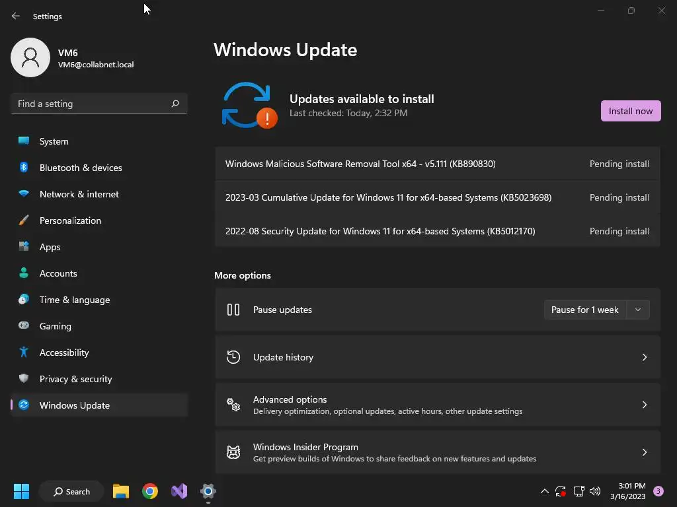This screenshot has height=507, width=677.
Task: Click the Pause for 1 week button
Action: coord(584,310)
